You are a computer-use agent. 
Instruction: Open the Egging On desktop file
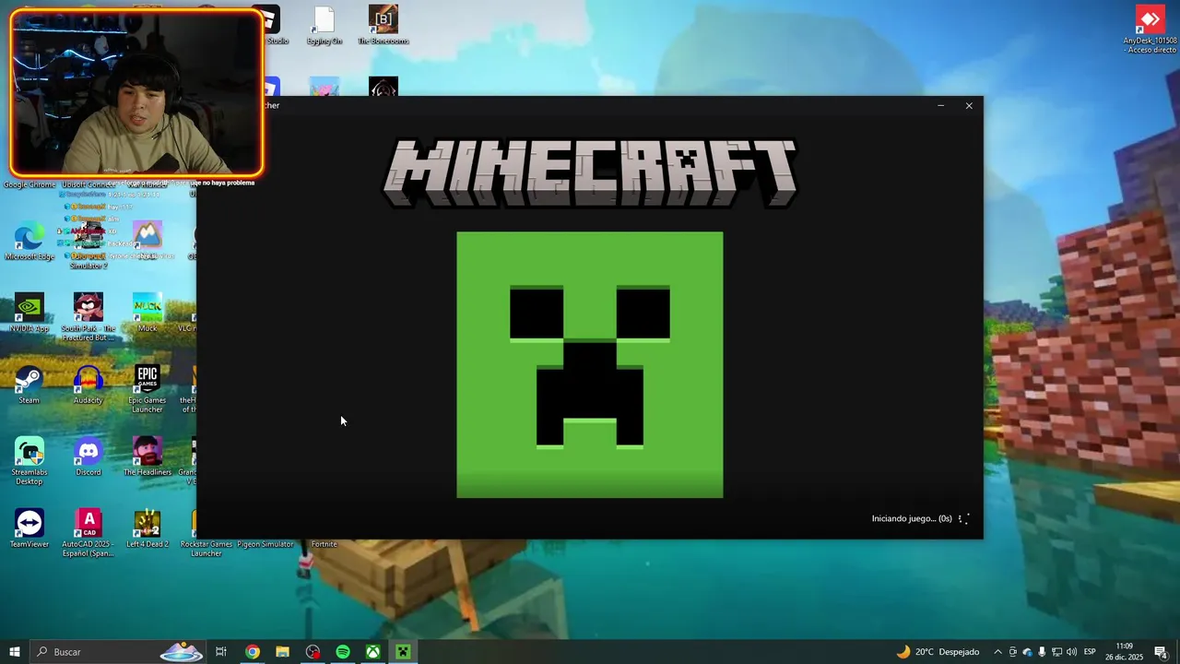coord(324,25)
